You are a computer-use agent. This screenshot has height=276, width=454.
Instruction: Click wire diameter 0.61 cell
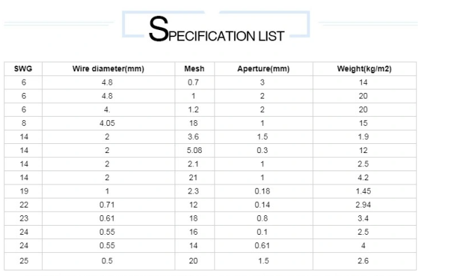pos(107,219)
